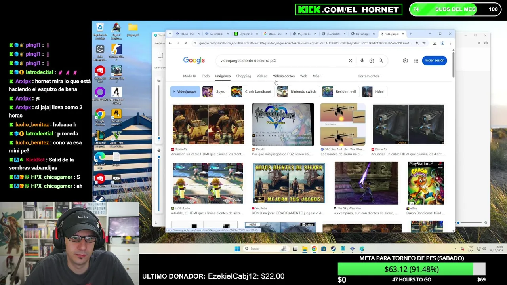Click the magnifier search button in search box
The width and height of the screenshot is (507, 285).
(381, 61)
